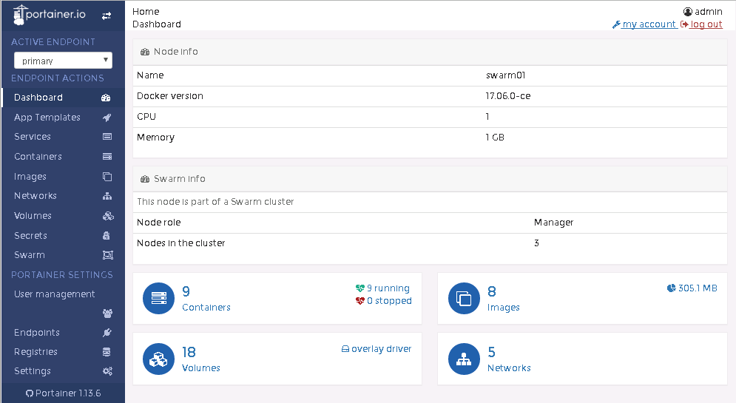Image resolution: width=736 pixels, height=403 pixels.
Task: Click the blue Networks circle icon on the dashboard
Action: [465, 359]
